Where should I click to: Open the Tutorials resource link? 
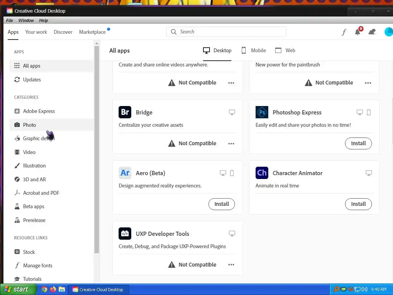51,279
